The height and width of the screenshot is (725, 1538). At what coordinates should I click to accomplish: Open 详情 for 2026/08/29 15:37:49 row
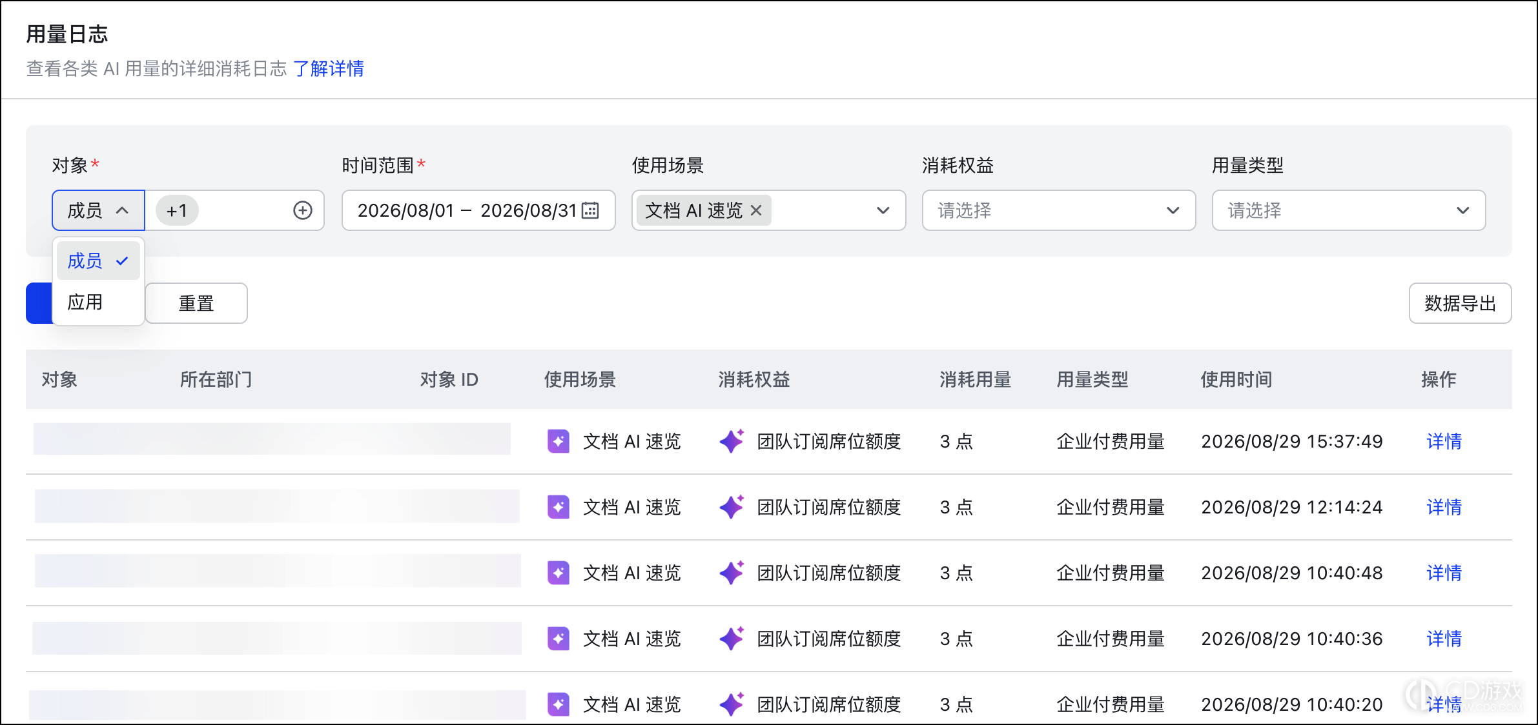(x=1444, y=442)
